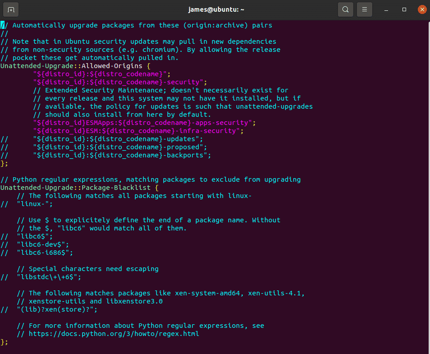Click the docs.python.org regex URL
Viewport: 430px width, 354px height.
[114, 334]
